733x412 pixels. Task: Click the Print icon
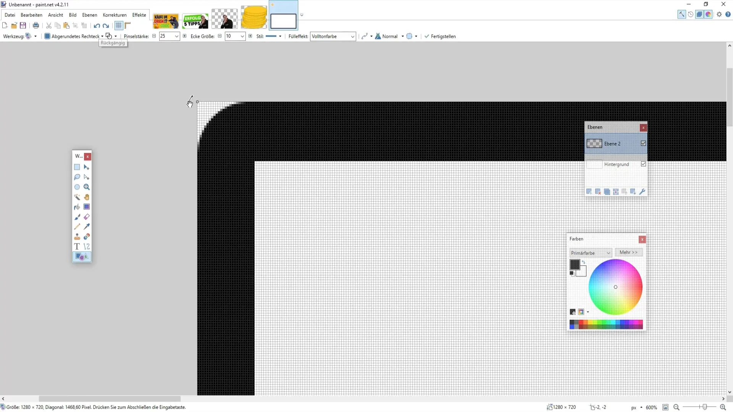pyautogui.click(x=36, y=26)
